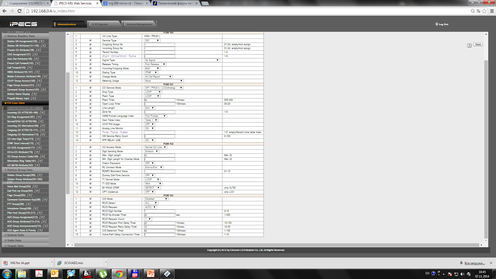Switch to the System Management tab
The image size is (496, 279).
click(x=139, y=24)
